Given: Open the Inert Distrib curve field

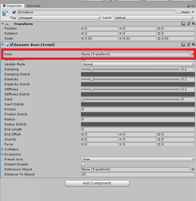Looking at the screenshot, I should (138, 104).
